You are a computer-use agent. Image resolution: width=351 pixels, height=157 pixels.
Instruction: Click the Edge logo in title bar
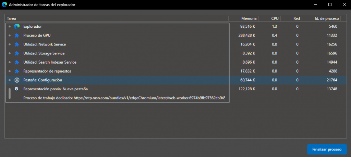click(x=4, y=5)
